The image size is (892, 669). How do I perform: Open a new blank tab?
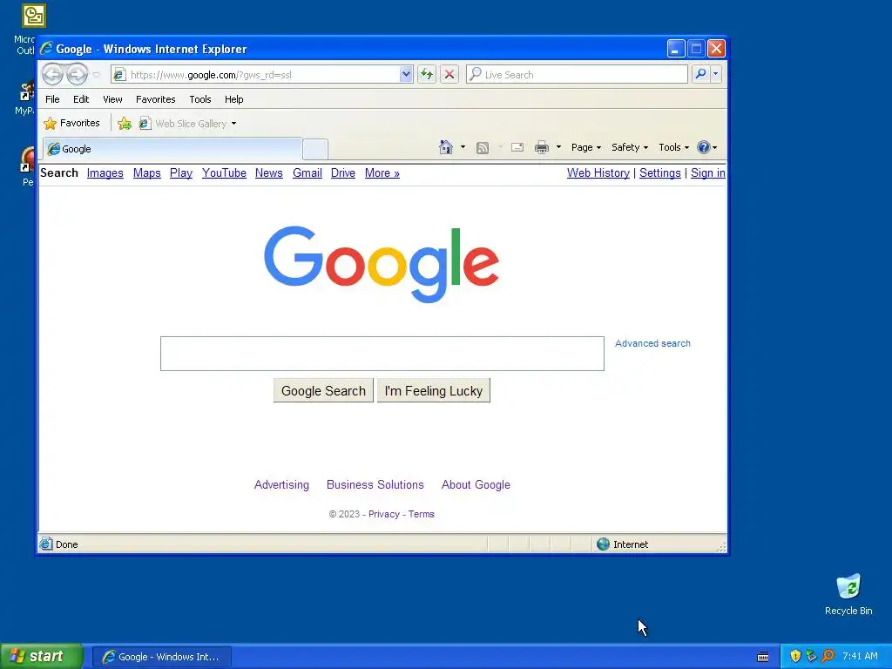coord(314,149)
